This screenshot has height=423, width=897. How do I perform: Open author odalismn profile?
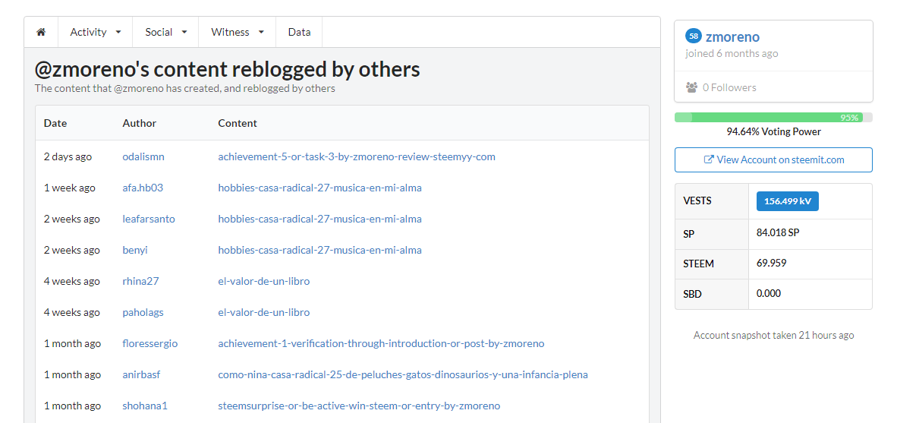click(x=143, y=156)
